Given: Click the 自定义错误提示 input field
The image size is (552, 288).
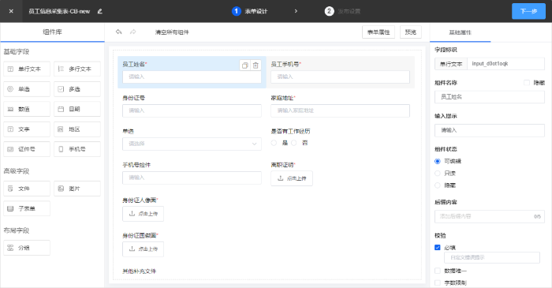Looking at the screenshot, I should pos(492,257).
